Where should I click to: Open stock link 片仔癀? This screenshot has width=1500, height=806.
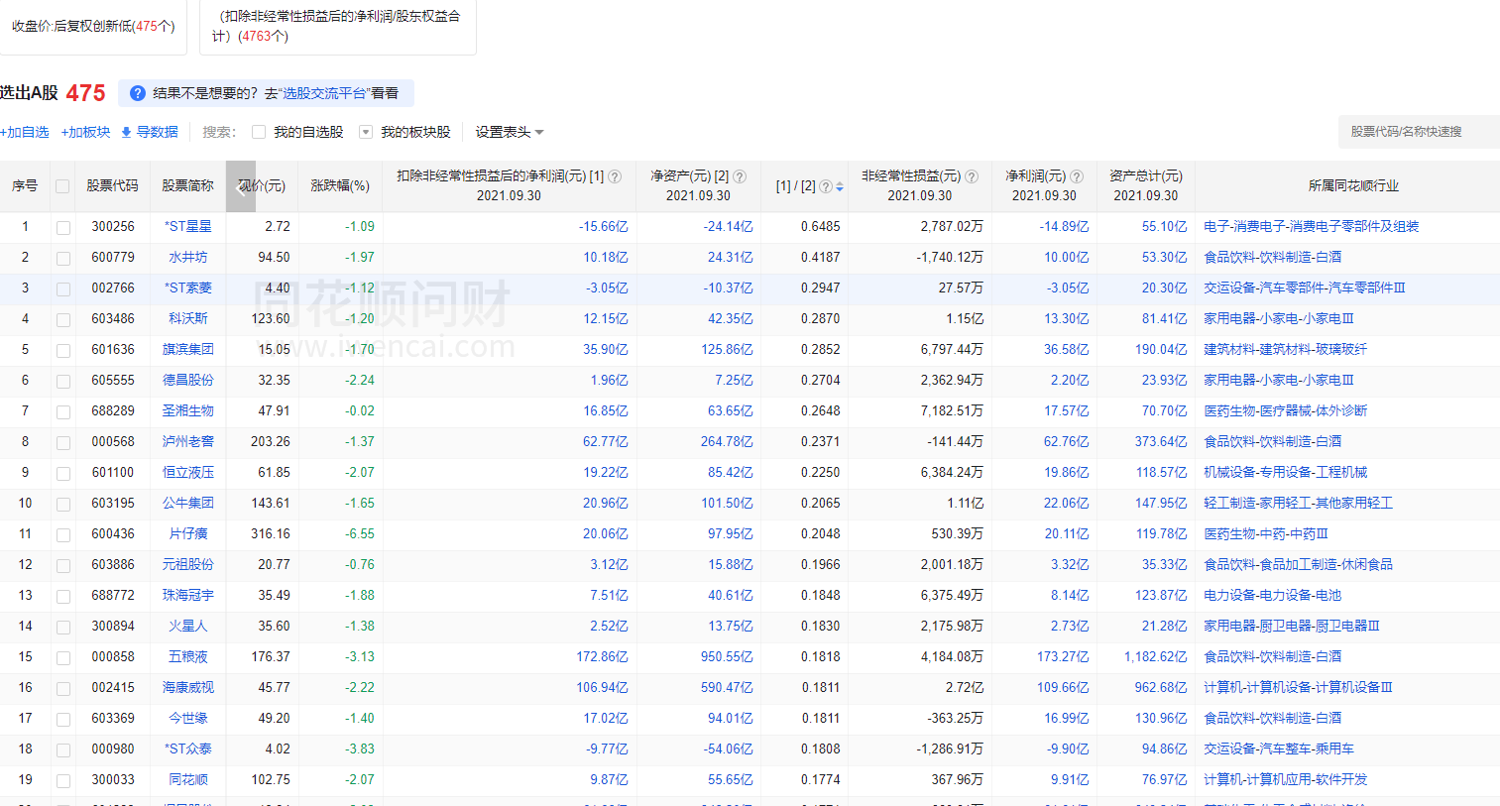tap(187, 533)
